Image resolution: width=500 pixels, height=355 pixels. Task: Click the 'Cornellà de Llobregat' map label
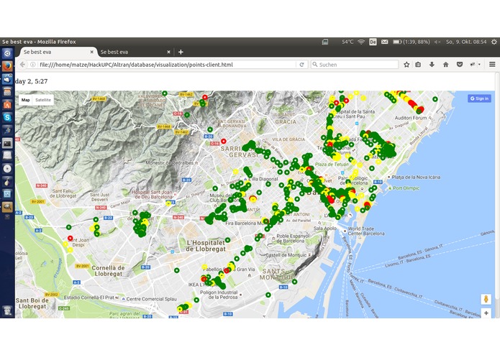point(109,271)
